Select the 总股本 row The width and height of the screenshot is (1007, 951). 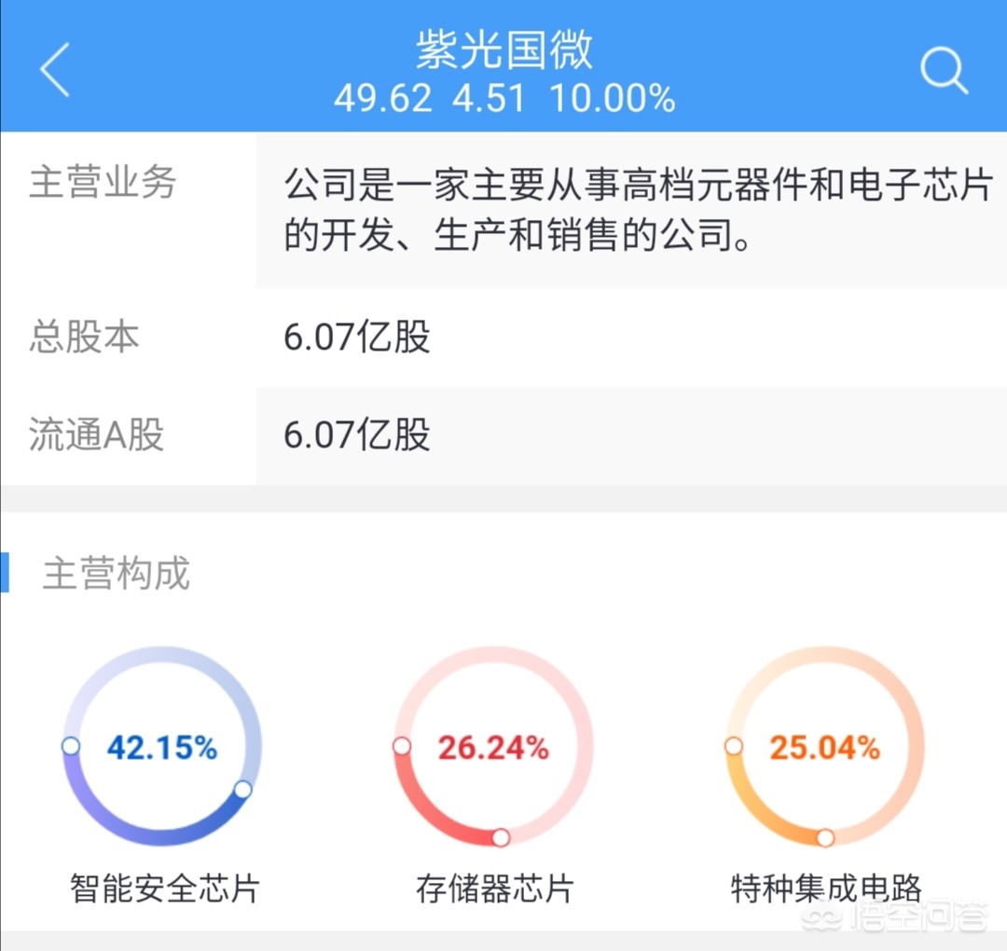coord(504,338)
